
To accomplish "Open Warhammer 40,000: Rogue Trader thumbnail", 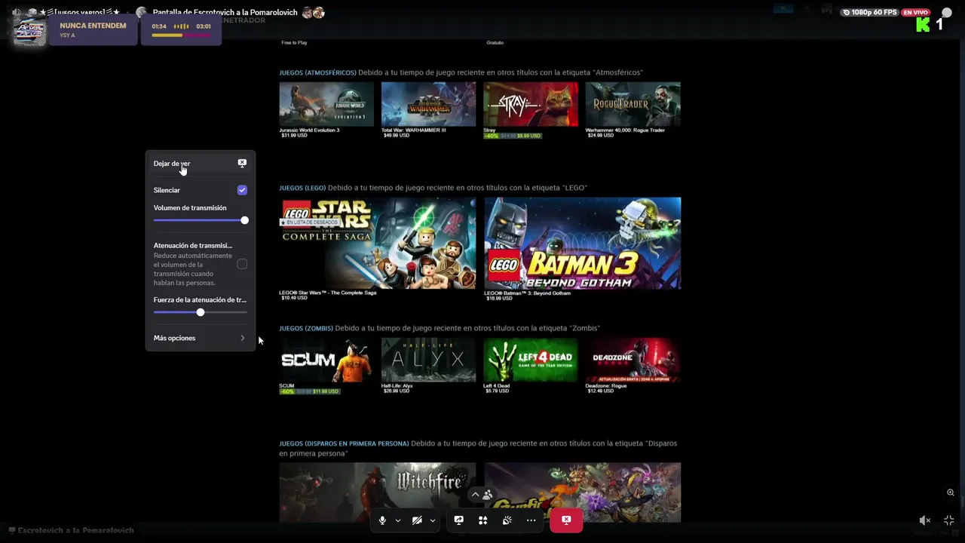I will (633, 104).
